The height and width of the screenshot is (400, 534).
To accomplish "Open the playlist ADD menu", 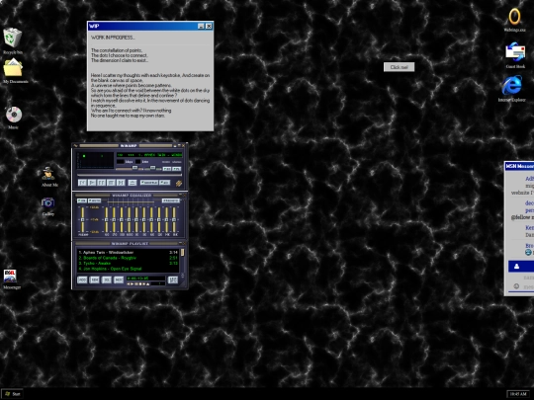I will [x=82, y=280].
